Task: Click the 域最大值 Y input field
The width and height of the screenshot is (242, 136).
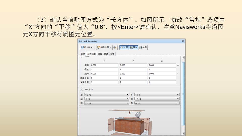Action: [x=133, y=82]
